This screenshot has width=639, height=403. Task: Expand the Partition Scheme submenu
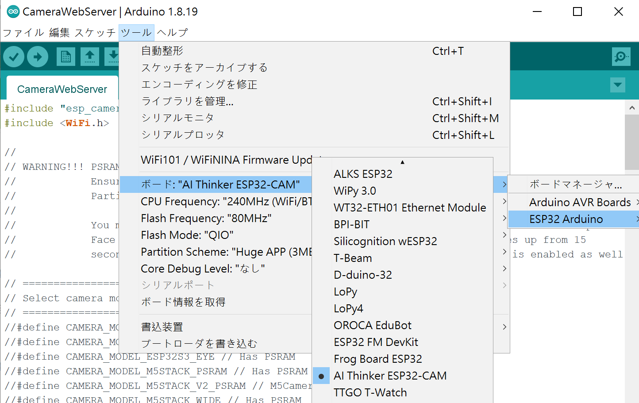click(314, 252)
